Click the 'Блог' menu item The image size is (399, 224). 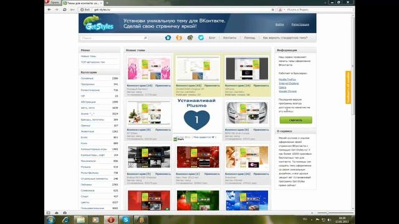pos(212,38)
